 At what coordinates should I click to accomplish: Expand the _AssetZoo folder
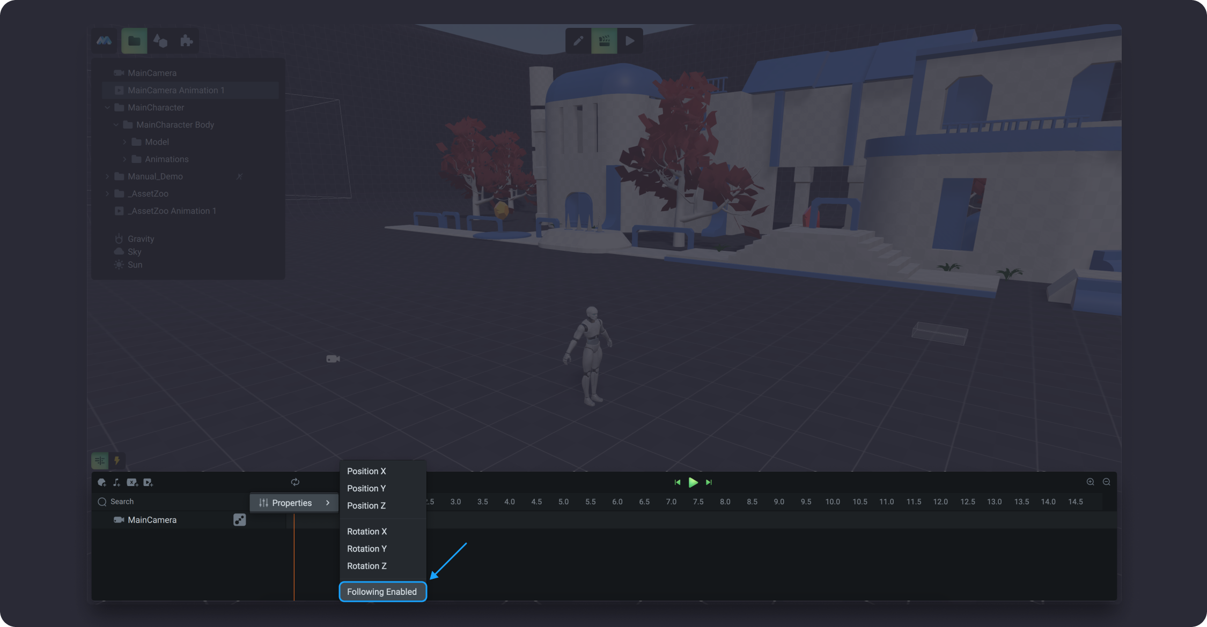click(107, 193)
